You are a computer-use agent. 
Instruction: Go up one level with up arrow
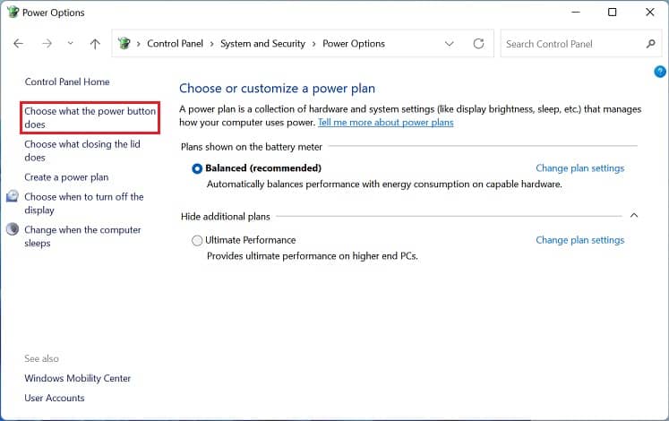95,44
